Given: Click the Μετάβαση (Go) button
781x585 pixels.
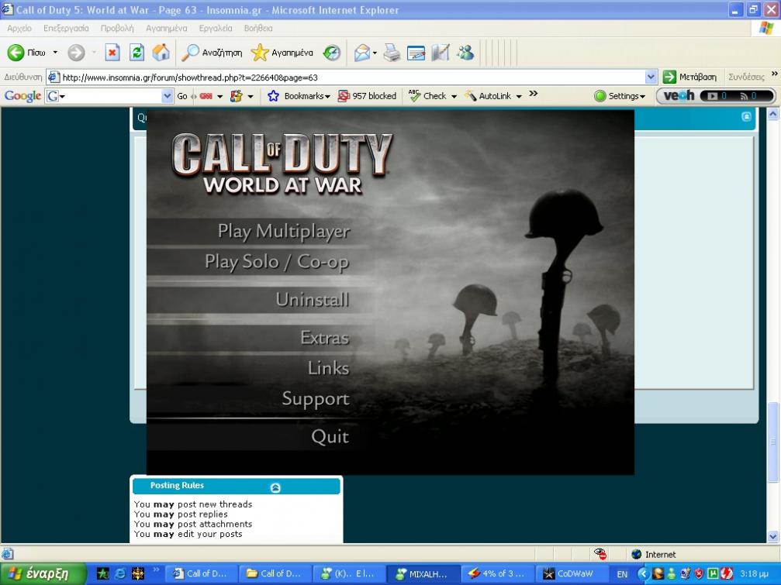Looking at the screenshot, I should coord(689,77).
